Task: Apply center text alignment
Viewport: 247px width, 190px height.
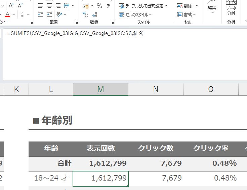Action: [49, 5]
